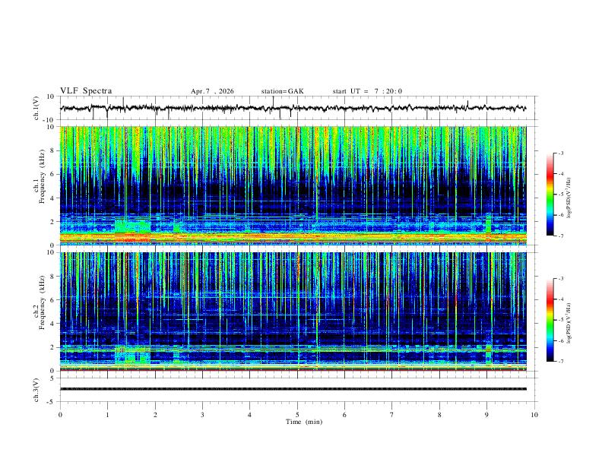This screenshot has height=465, width=602.
Task: Click the "station=GAK" header text
Action: tap(282, 91)
